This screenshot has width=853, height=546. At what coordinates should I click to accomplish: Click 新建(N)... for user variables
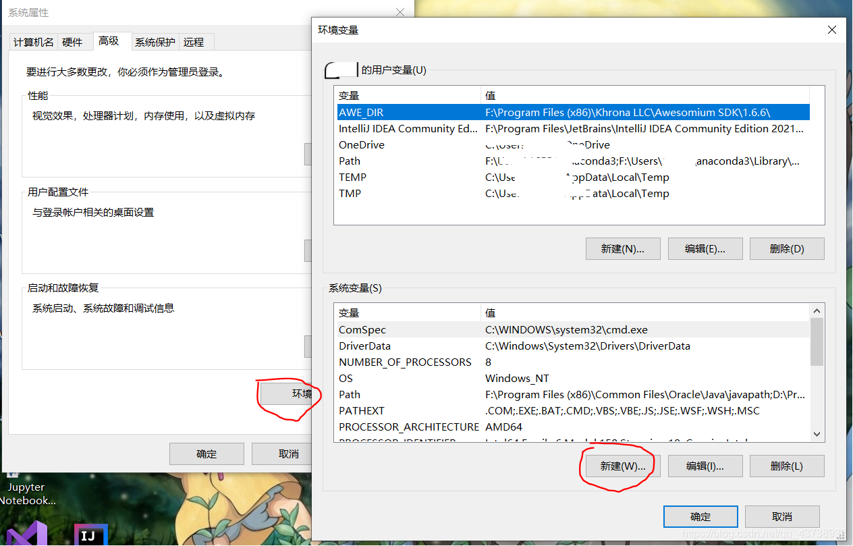[x=623, y=248]
